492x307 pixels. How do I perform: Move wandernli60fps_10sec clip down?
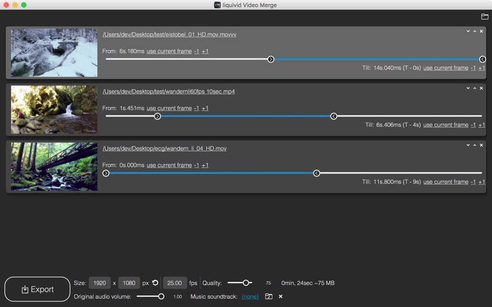[468, 88]
